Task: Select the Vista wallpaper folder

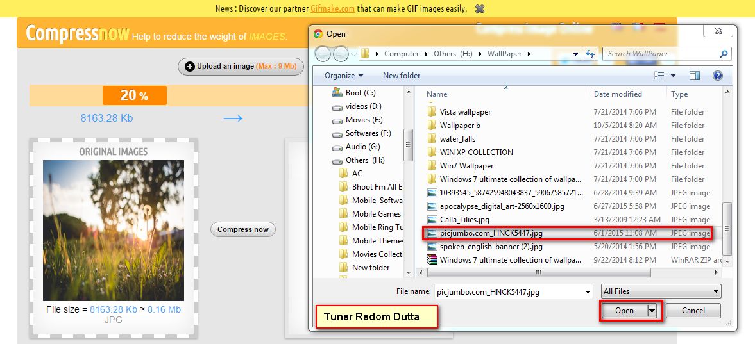Action: pos(459,112)
